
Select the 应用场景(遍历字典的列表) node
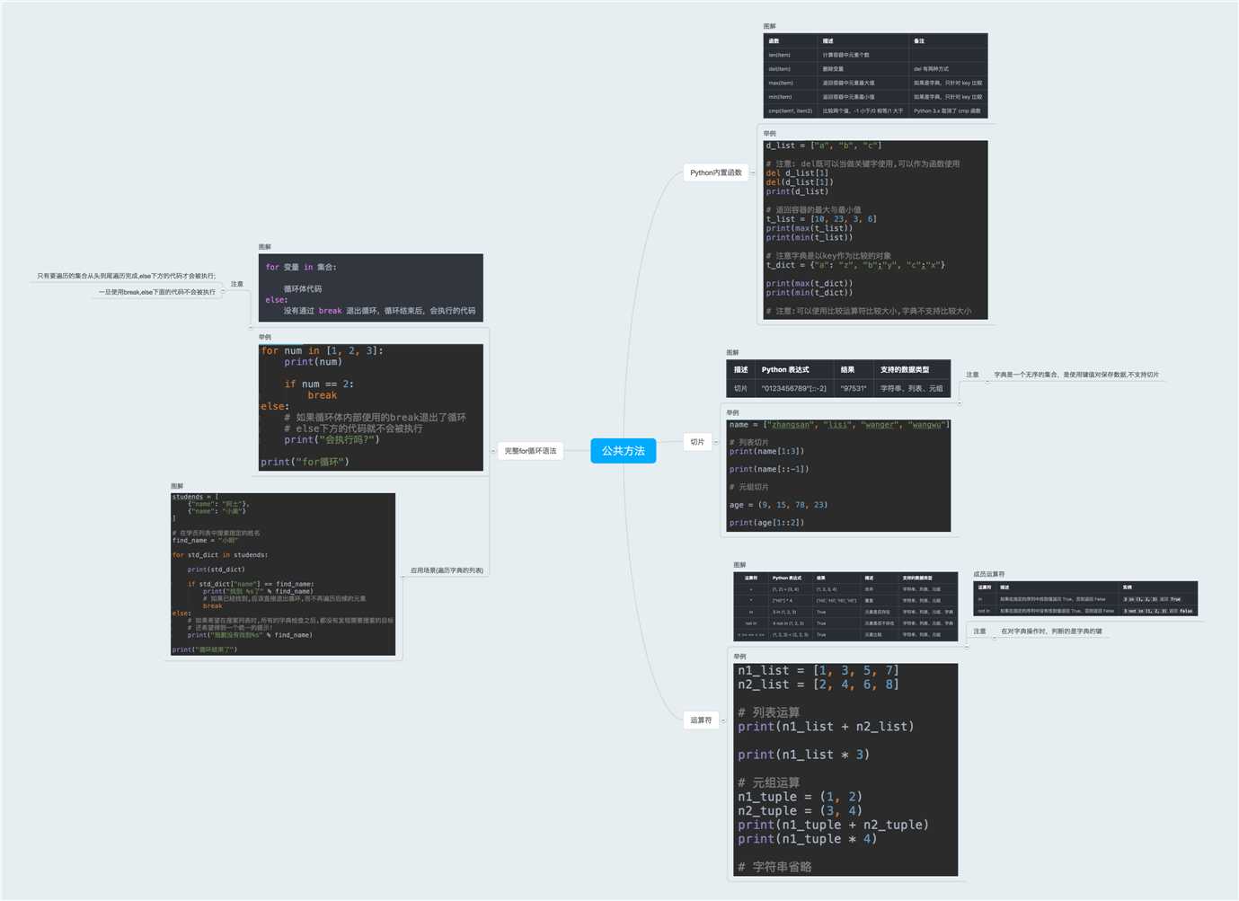[447, 570]
